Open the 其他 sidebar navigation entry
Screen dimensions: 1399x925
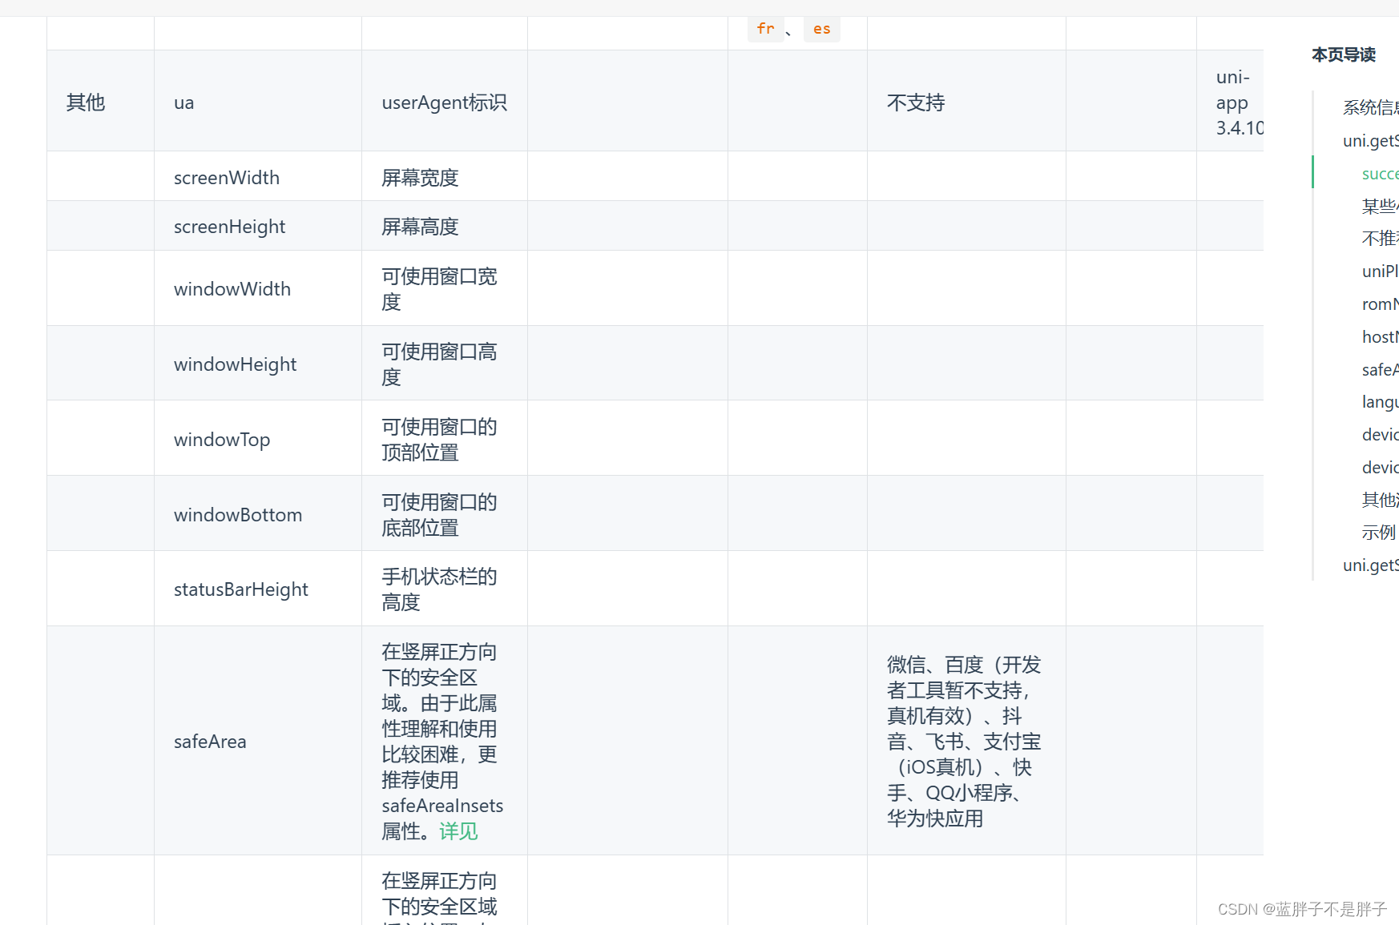(x=1380, y=500)
